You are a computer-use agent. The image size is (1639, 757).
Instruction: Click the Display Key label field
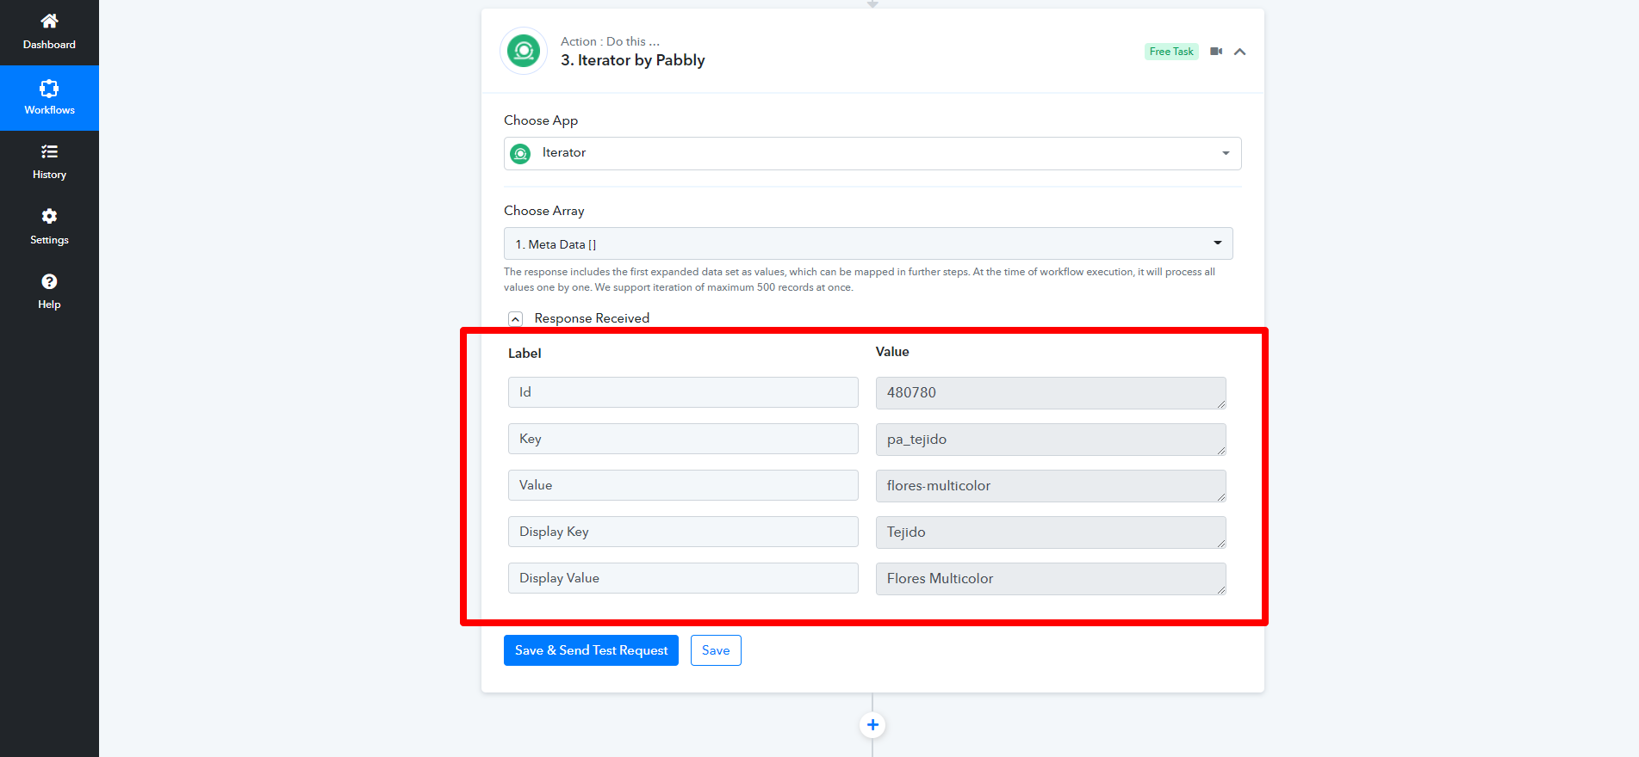683,532
